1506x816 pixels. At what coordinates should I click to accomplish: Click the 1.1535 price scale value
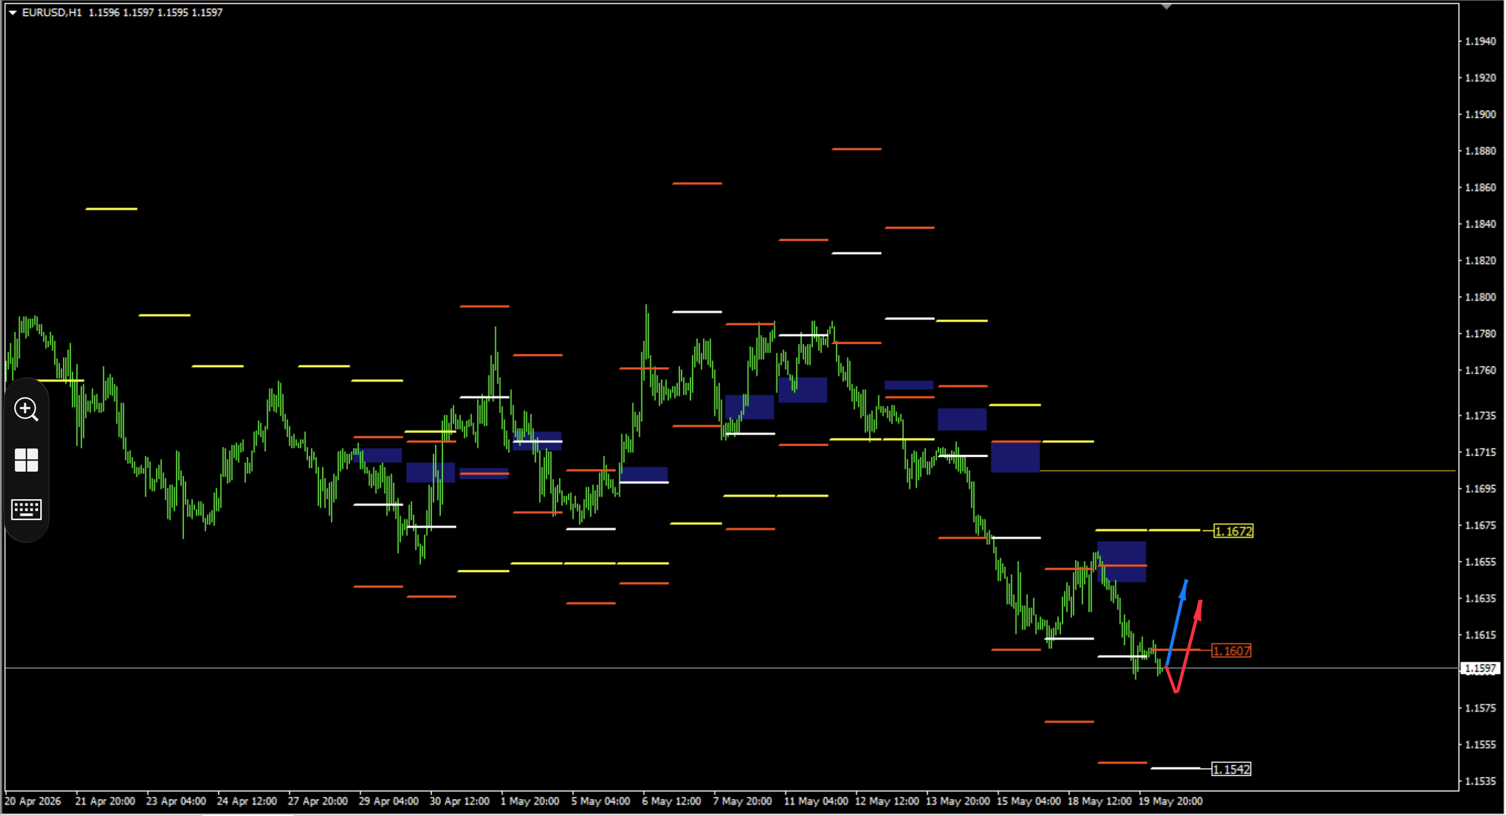(x=1480, y=781)
